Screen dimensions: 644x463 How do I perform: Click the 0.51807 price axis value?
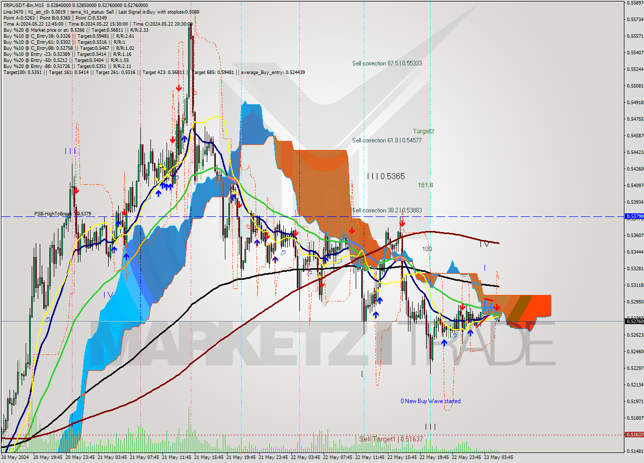point(635,418)
